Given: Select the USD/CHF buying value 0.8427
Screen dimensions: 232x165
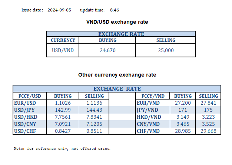Looking at the screenshot, I should pos(63,130).
